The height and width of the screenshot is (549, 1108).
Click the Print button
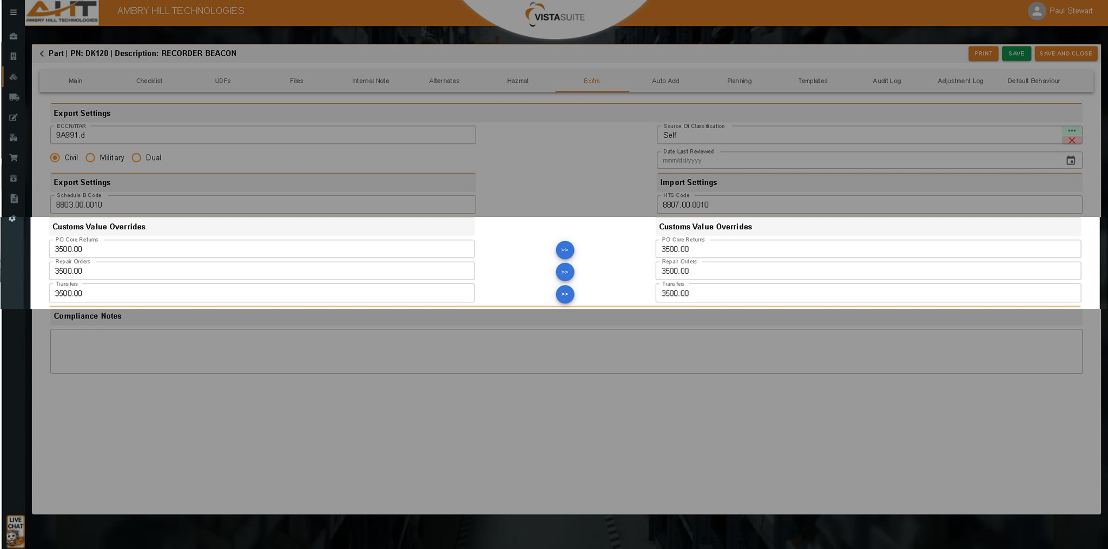[983, 54]
